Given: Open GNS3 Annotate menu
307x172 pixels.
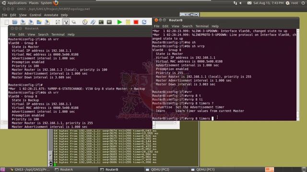Looking at the screenshot, I should tap(51, 15).
